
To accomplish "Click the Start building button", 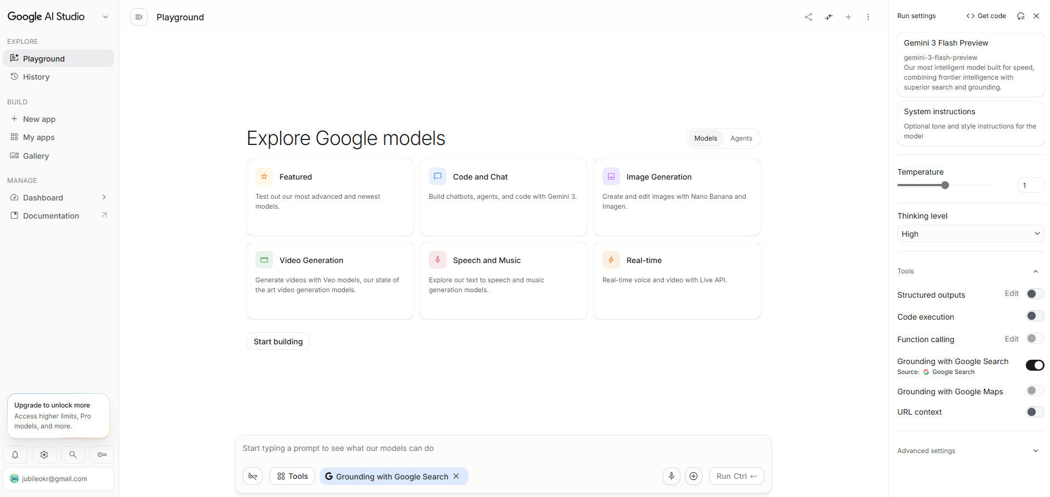I will (278, 341).
